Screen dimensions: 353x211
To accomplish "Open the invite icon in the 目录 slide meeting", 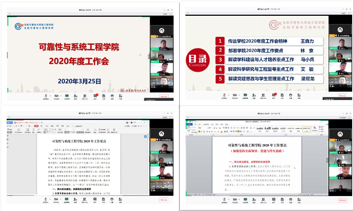I will pyautogui.click(x=254, y=96).
